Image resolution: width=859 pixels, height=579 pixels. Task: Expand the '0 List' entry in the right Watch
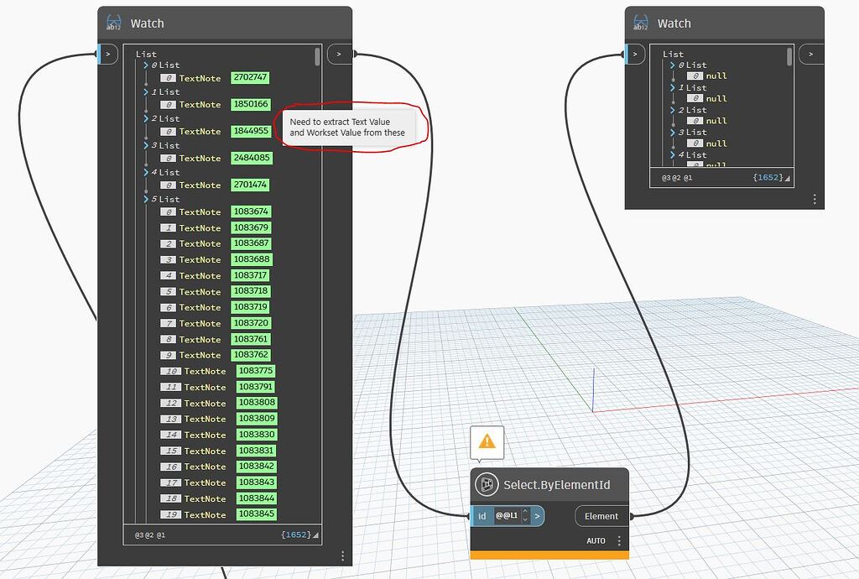[x=671, y=65]
